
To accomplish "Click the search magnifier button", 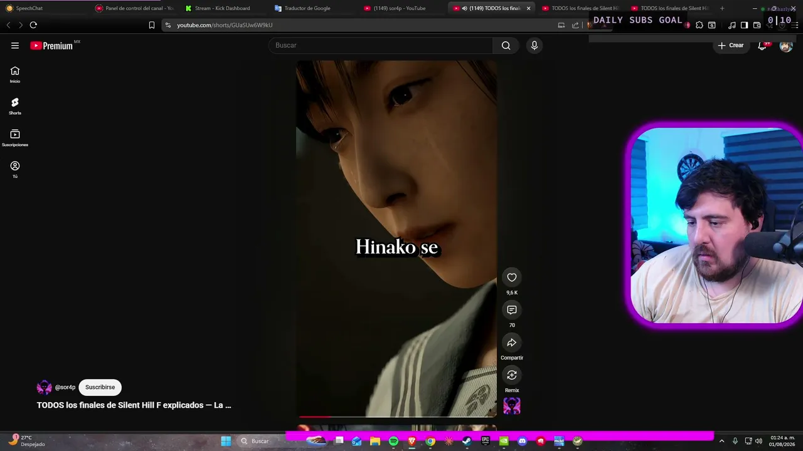I will 506,45.
